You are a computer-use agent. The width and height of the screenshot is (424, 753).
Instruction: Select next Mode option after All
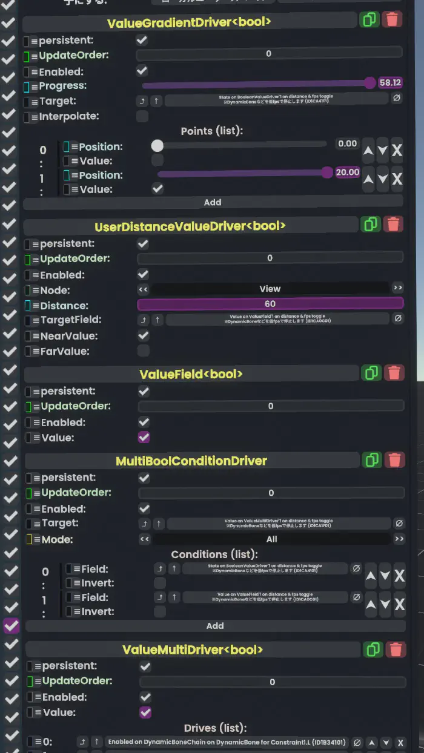pos(399,539)
